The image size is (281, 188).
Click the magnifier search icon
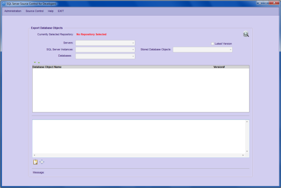(246, 34)
